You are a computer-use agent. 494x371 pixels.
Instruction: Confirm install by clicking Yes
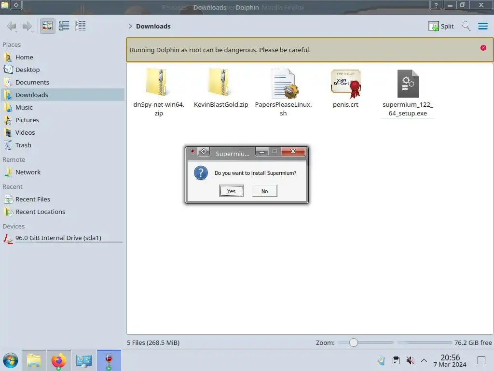[x=232, y=191]
